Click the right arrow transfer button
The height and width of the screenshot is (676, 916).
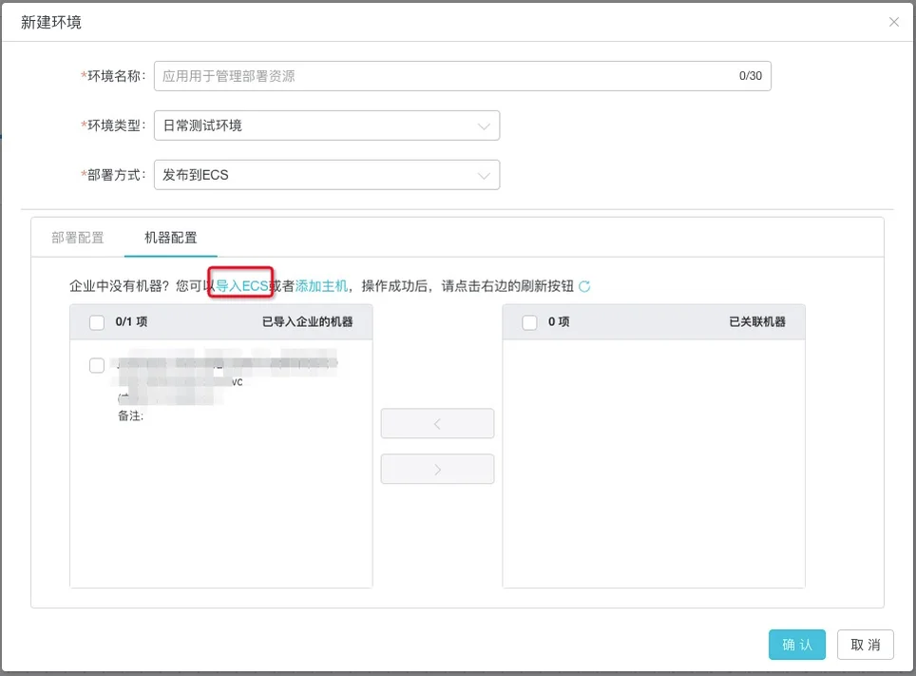pos(437,469)
